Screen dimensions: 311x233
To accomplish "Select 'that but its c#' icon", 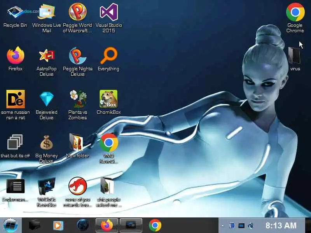I will pos(15,146).
